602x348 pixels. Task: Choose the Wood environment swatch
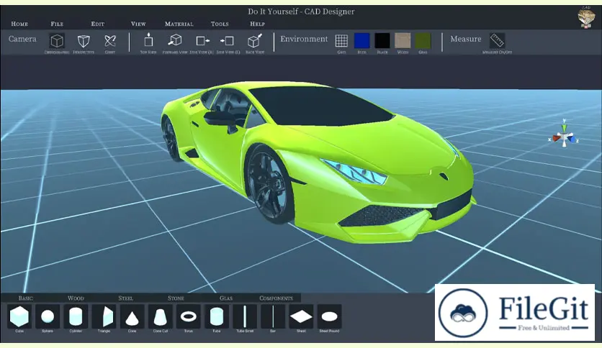[x=403, y=41]
